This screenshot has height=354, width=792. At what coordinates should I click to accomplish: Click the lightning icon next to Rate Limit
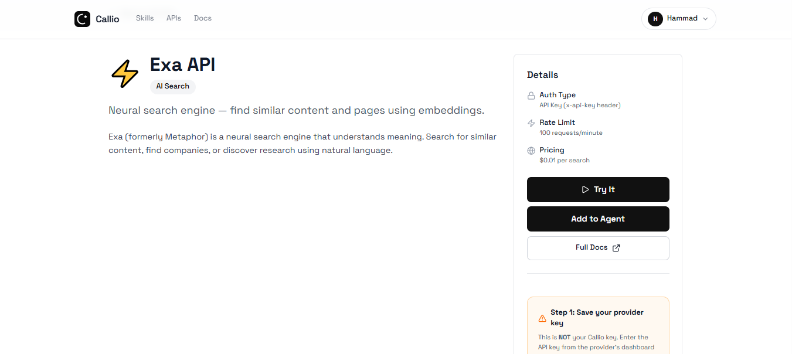[531, 123]
